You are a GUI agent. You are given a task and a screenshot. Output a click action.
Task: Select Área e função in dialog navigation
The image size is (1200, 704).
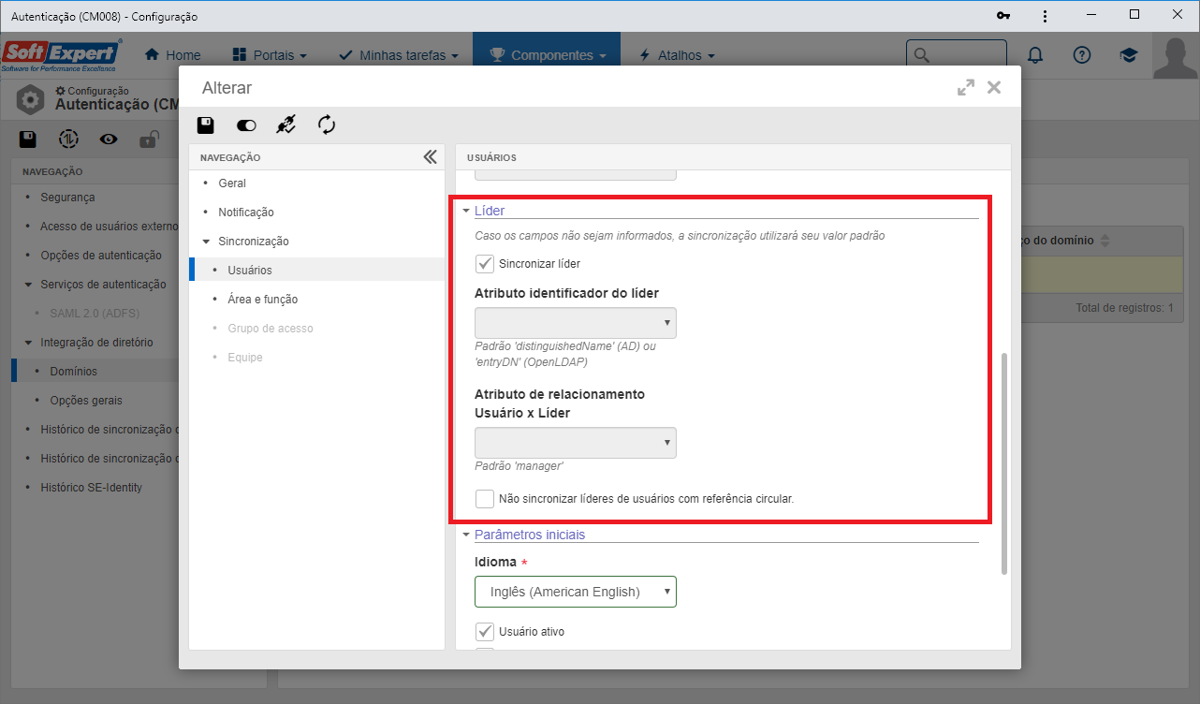(263, 300)
